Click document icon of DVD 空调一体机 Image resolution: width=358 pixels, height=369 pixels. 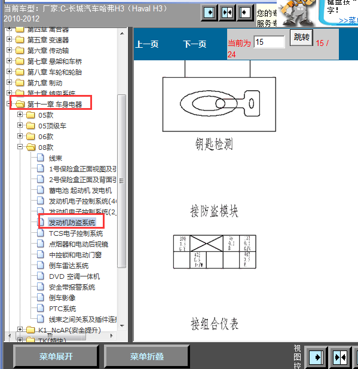41,276
